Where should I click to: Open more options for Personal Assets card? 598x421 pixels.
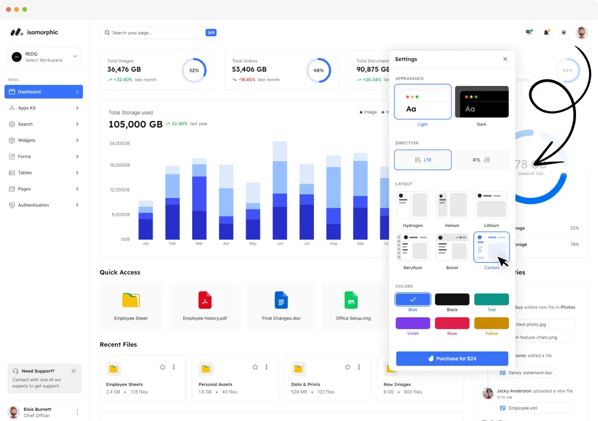pyautogui.click(x=266, y=367)
